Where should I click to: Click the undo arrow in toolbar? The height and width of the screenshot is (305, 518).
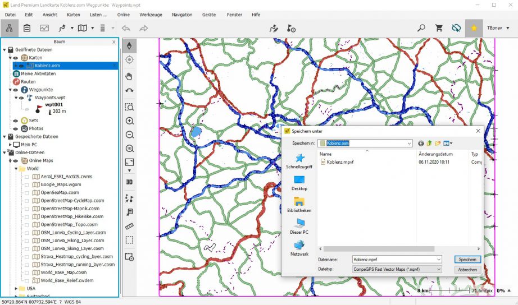[126, 27]
